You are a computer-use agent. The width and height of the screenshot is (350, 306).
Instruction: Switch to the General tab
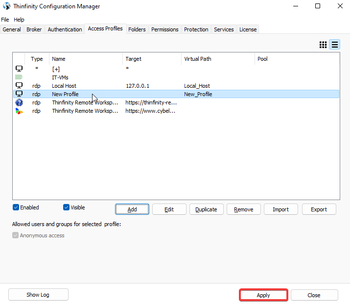(x=12, y=29)
